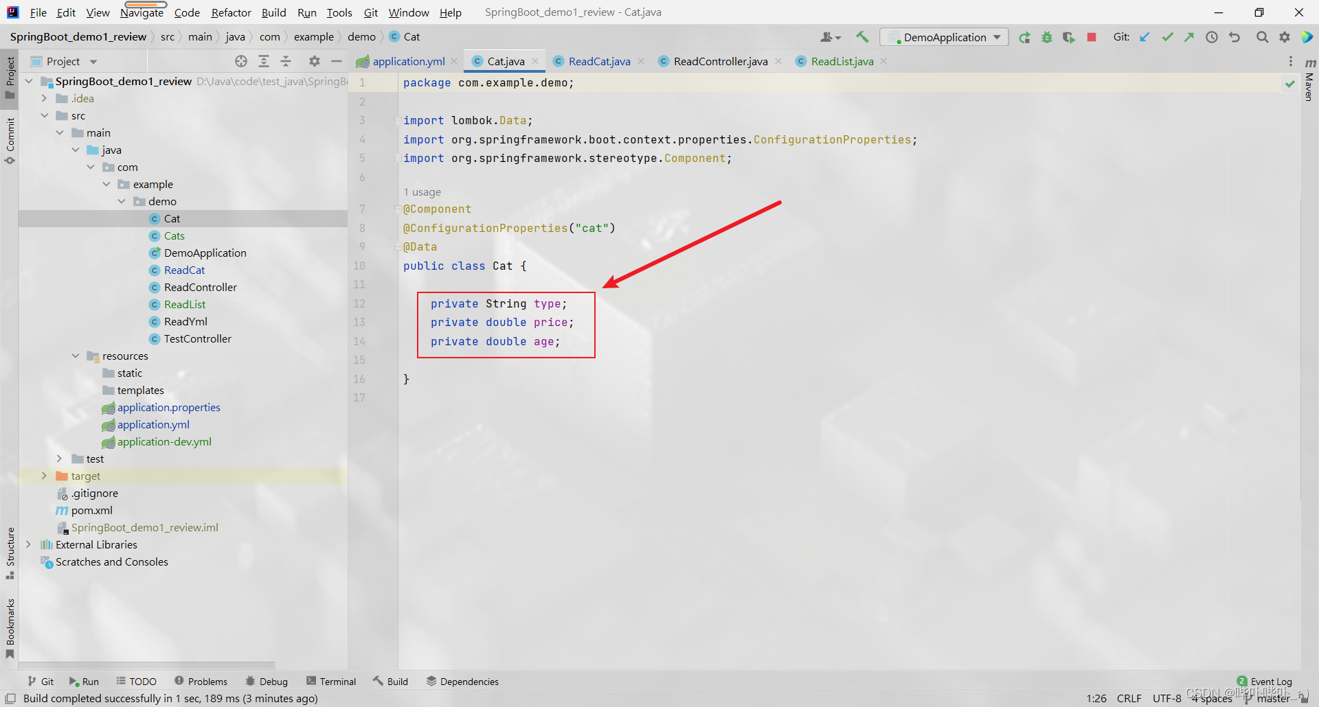Show Git history clock icon

tap(1212, 37)
